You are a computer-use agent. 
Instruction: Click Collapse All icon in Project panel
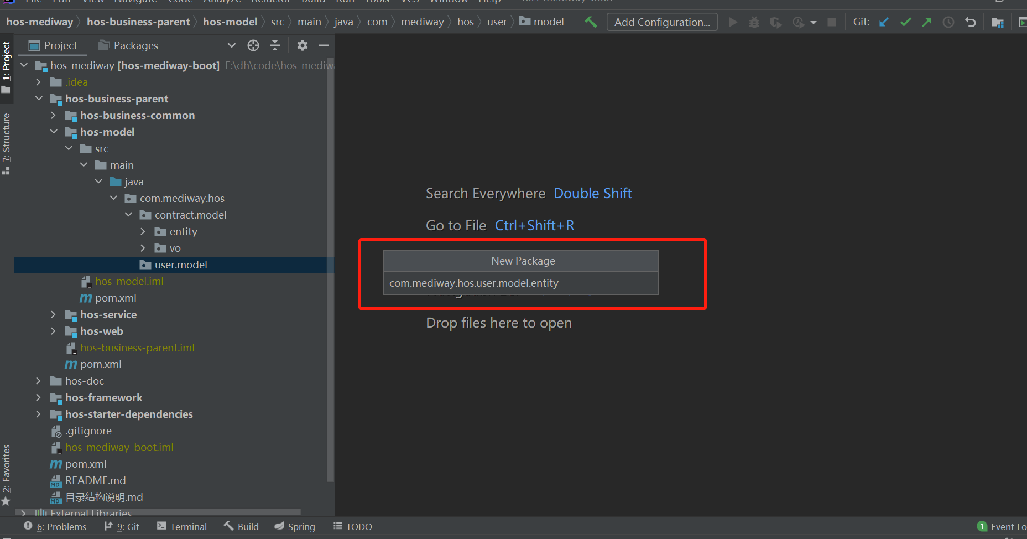pyautogui.click(x=275, y=45)
